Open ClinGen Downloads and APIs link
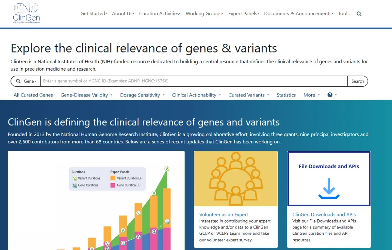 (x=324, y=214)
